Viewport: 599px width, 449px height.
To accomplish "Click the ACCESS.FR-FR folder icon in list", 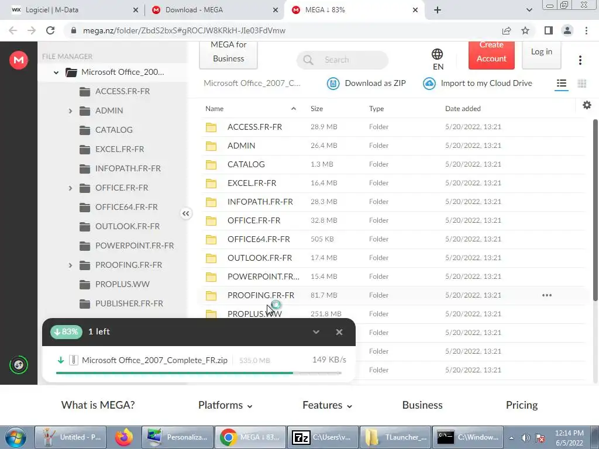I will [211, 127].
